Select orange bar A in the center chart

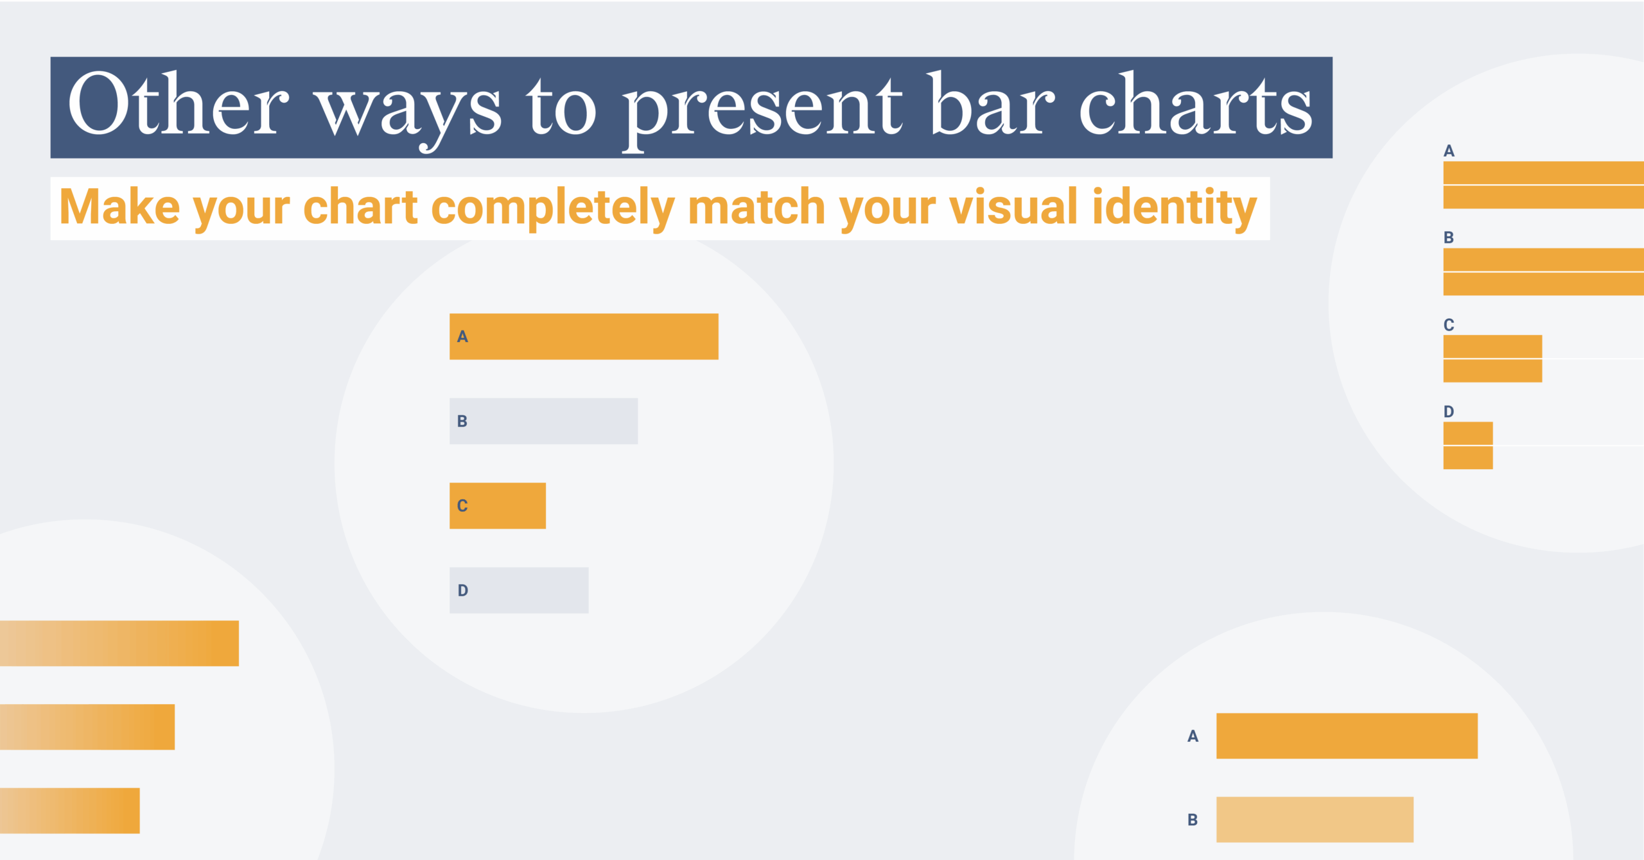583,336
